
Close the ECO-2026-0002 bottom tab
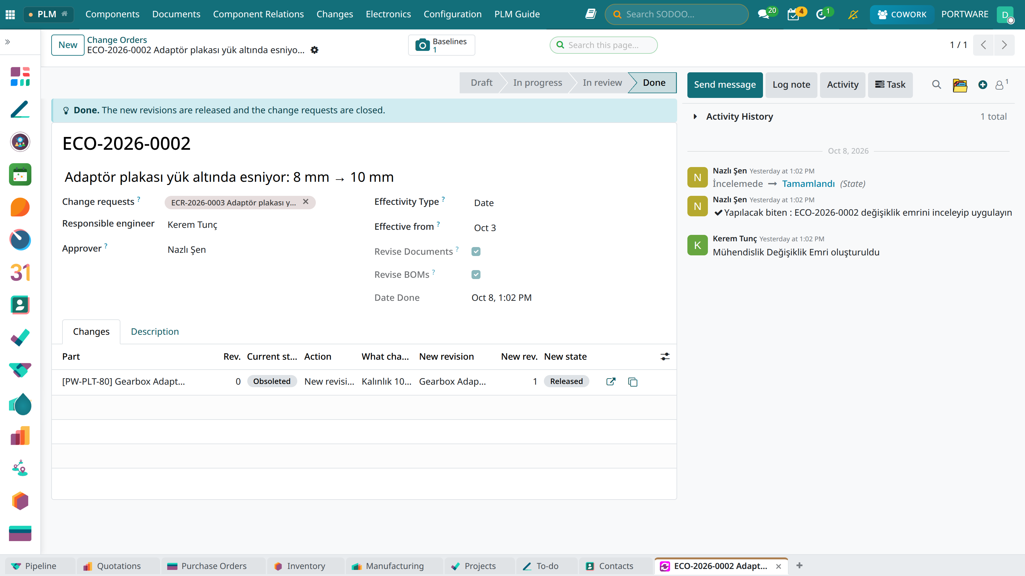[779, 566]
